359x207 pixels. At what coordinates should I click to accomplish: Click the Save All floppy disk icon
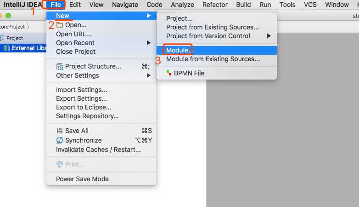(x=60, y=131)
